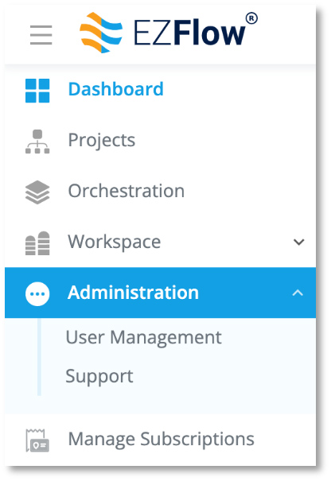Screen dimensions: 331x481
Task: Open User Management under Administration
Action: pyautogui.click(x=144, y=338)
